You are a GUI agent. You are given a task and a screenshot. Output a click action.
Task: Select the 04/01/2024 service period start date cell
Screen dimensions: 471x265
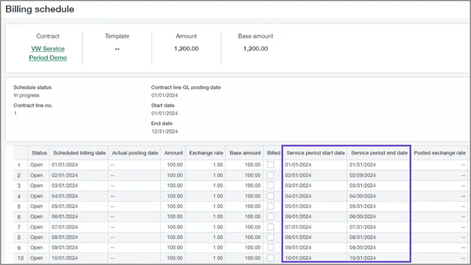pos(298,196)
